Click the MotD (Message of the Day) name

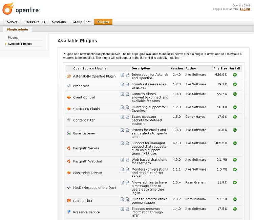pyautogui.click(x=94, y=188)
